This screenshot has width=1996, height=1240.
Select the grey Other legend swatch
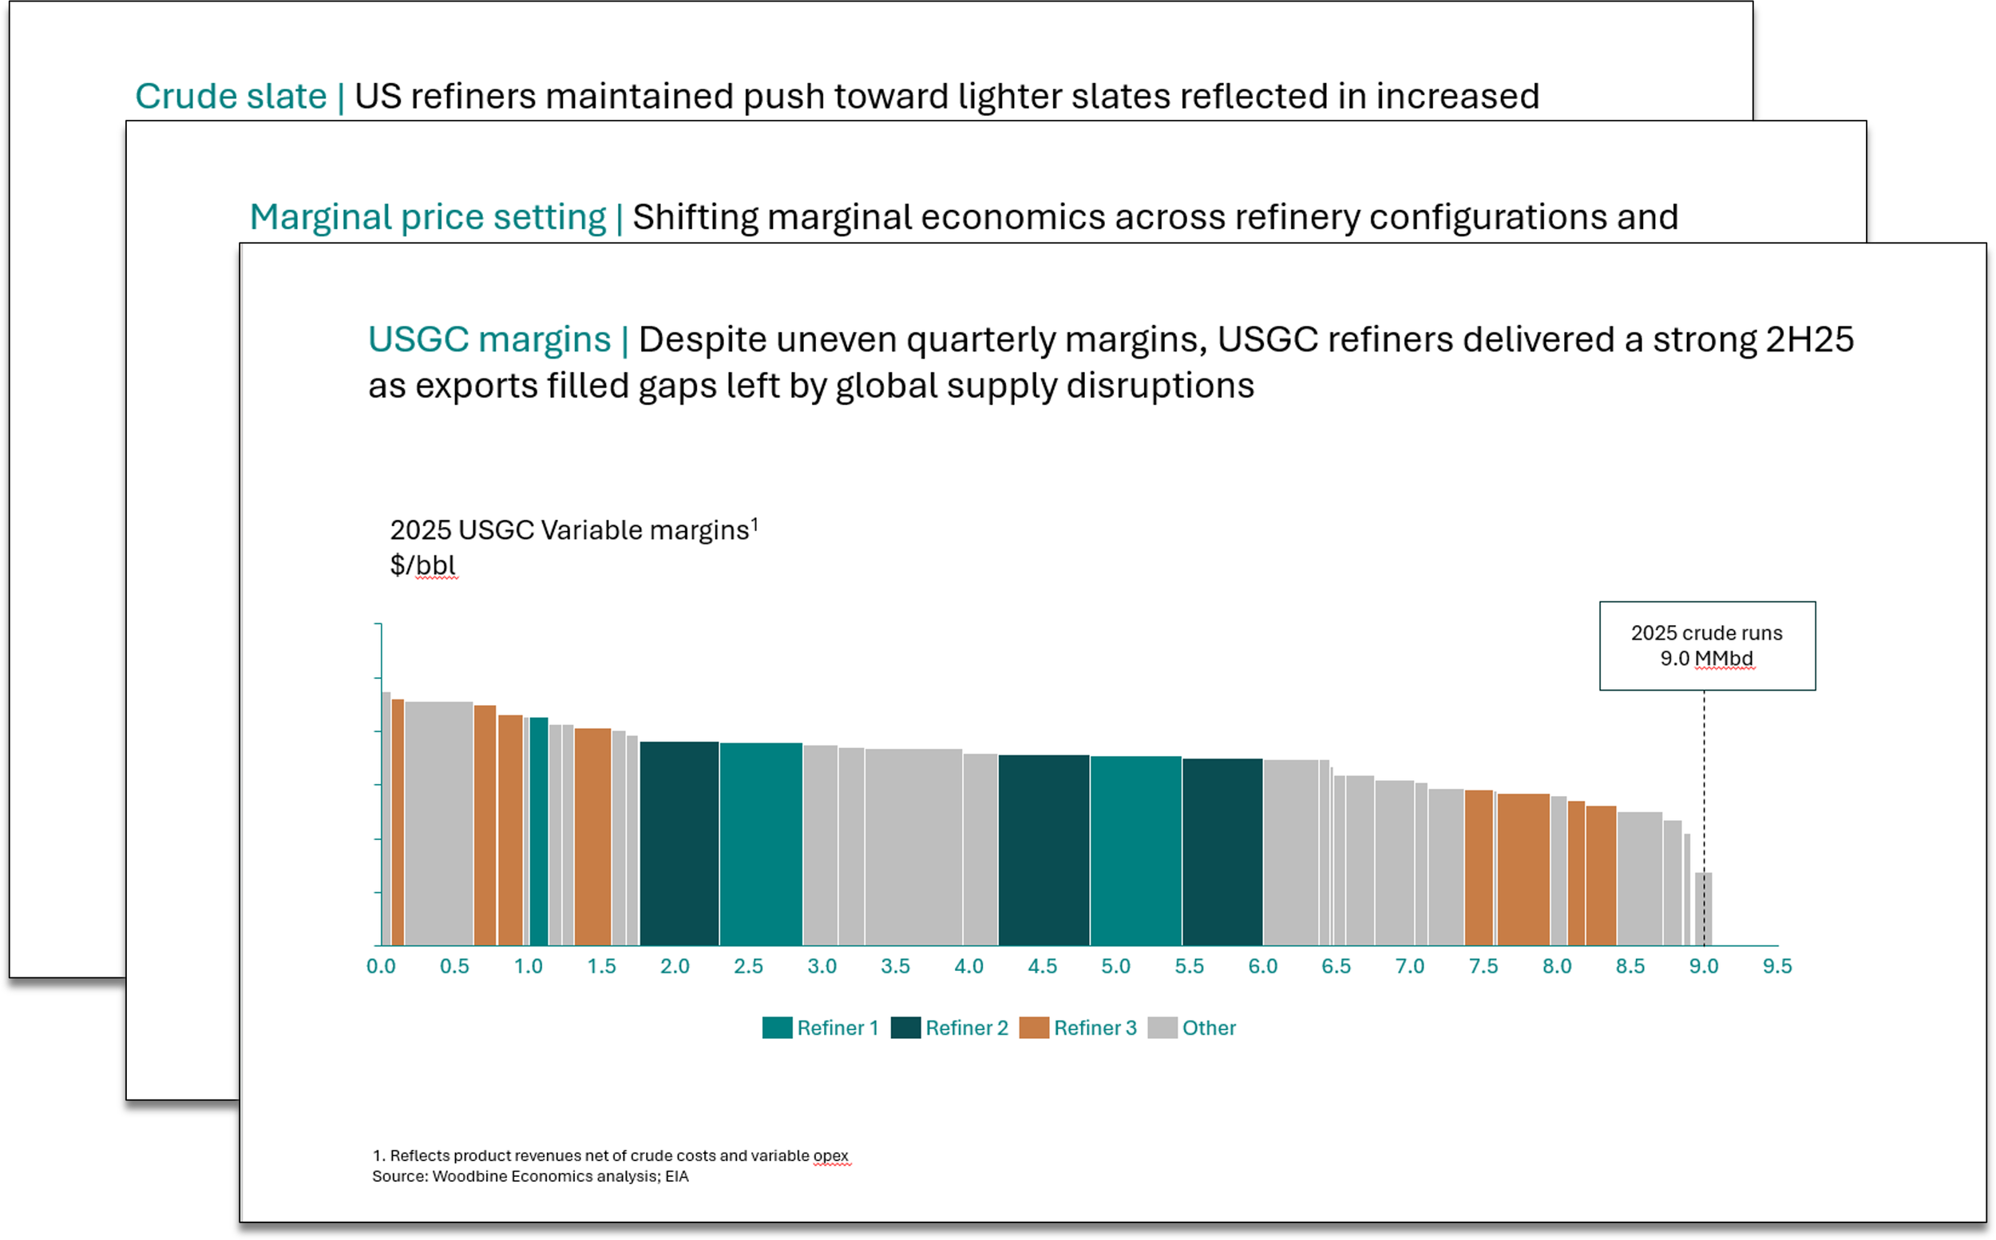coord(1163,1028)
